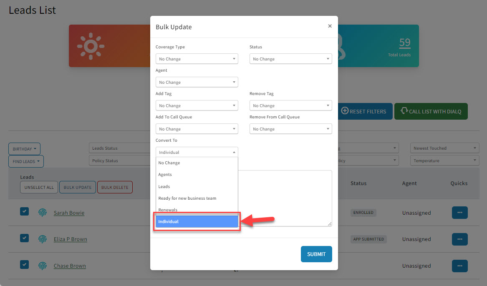
Task: Click Reset Filters button
Action: [365, 111]
